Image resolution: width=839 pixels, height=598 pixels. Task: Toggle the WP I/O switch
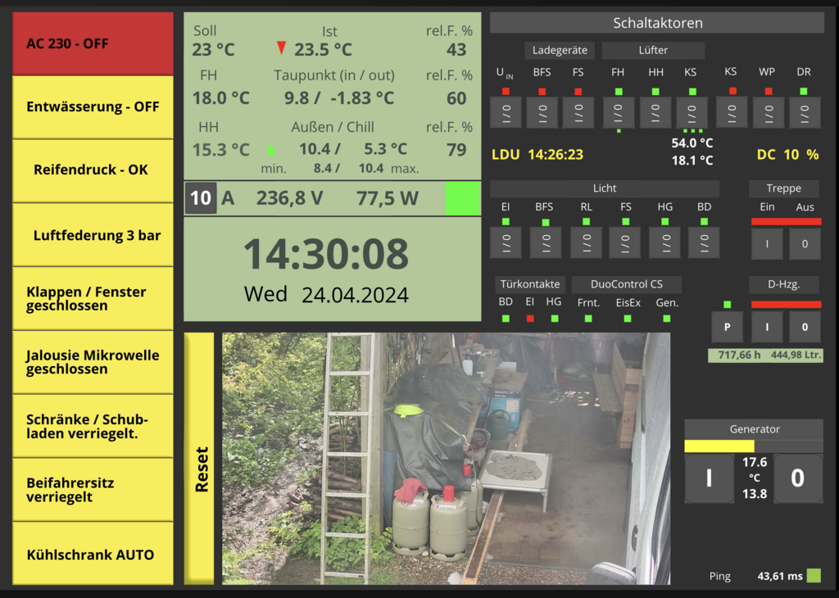click(768, 112)
